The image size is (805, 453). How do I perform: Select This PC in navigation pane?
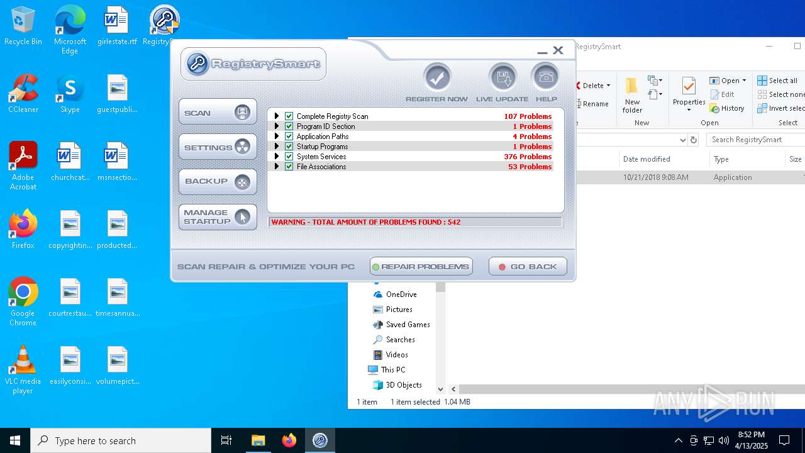(x=387, y=370)
